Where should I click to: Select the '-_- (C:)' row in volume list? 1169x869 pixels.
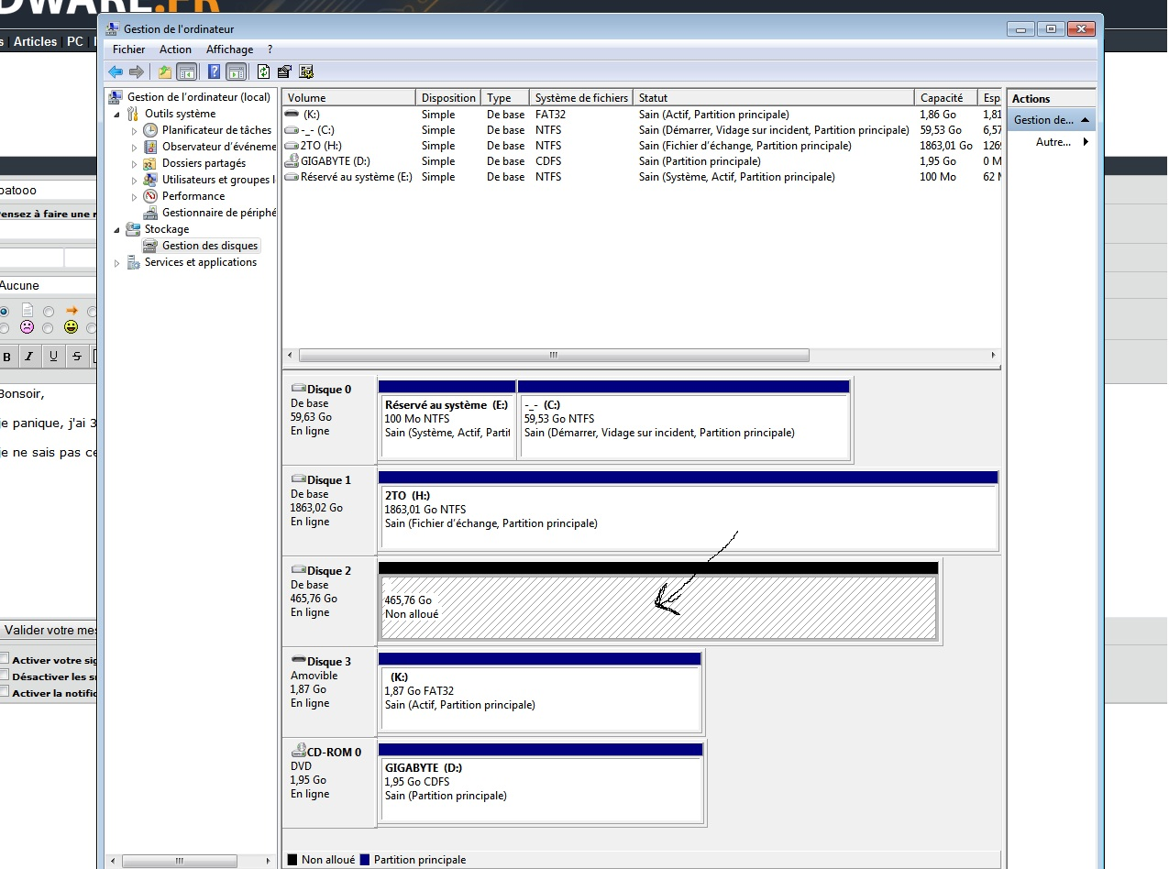pyautogui.click(x=642, y=130)
